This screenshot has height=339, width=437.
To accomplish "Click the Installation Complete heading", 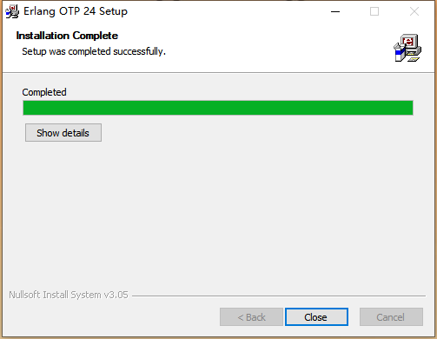I will tap(67, 36).
